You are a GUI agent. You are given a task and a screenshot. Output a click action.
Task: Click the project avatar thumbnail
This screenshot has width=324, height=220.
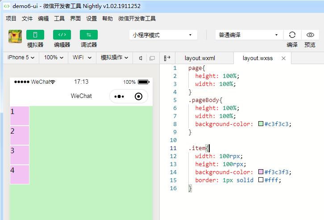pyautogui.click(x=15, y=37)
